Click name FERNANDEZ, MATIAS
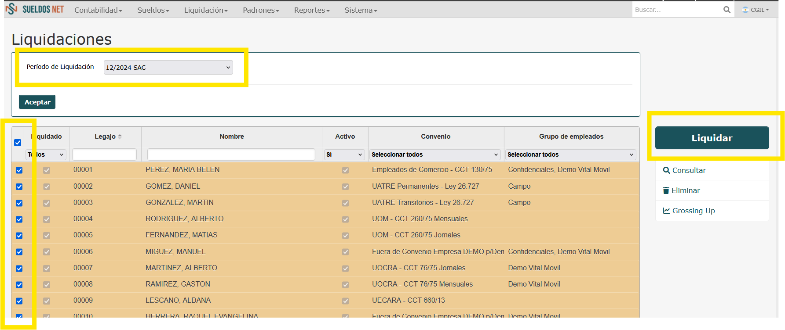The image size is (785, 330). click(x=182, y=235)
